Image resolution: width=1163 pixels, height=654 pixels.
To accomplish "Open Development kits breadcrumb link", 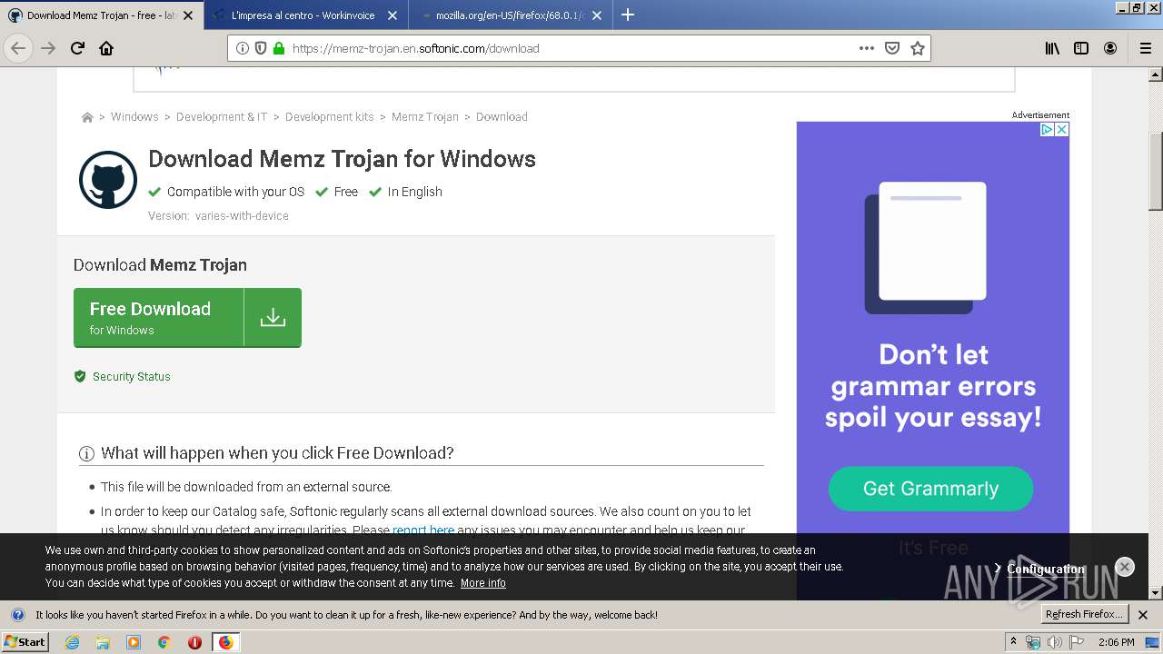I will tap(330, 117).
